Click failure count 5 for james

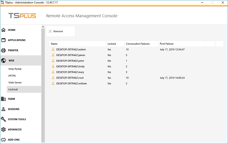coord(127,55)
